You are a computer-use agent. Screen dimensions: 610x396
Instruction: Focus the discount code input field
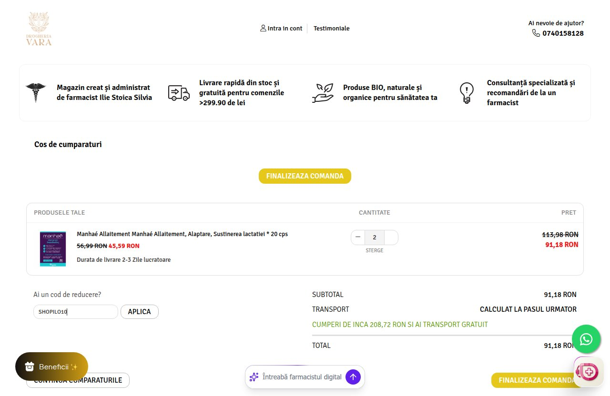click(x=75, y=312)
